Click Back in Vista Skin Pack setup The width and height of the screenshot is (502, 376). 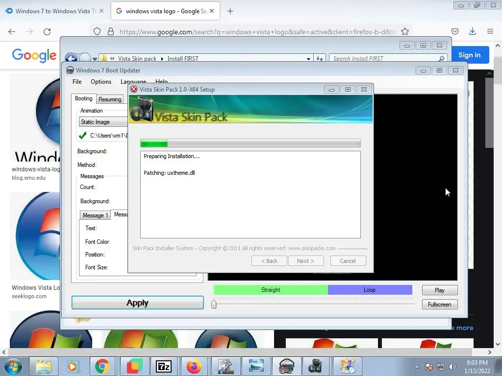coord(269,261)
